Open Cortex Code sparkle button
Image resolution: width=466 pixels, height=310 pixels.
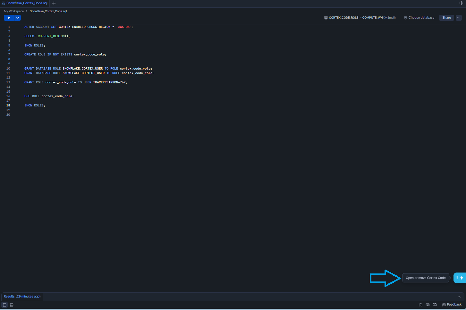pos(462,278)
